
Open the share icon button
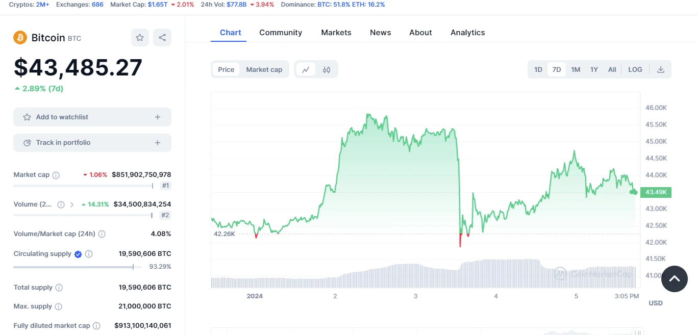[x=162, y=37]
